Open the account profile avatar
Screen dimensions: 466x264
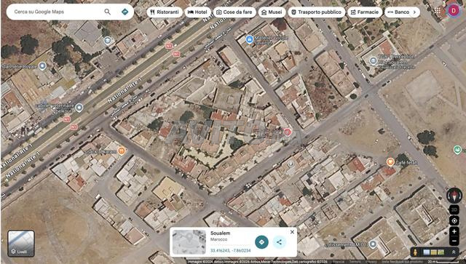coord(453,11)
